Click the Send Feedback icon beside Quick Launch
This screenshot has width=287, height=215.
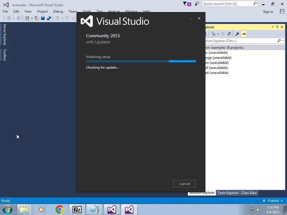[197, 4]
